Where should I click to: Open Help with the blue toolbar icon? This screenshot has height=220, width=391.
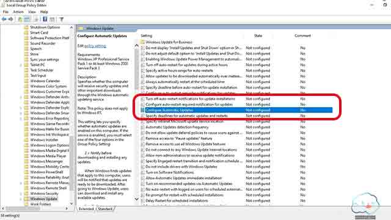click(45, 19)
